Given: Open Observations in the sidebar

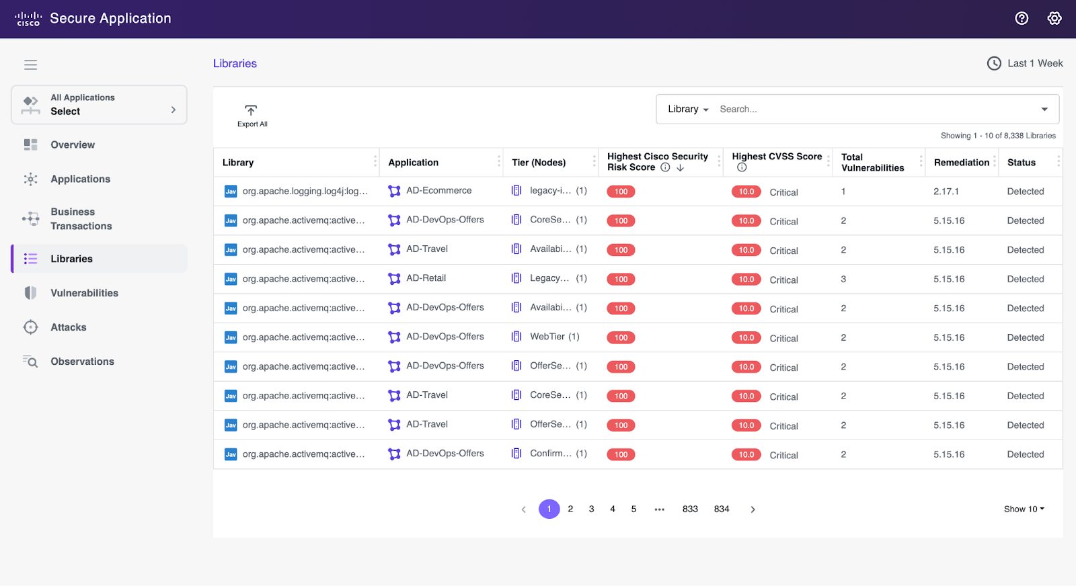Looking at the screenshot, I should click(82, 362).
